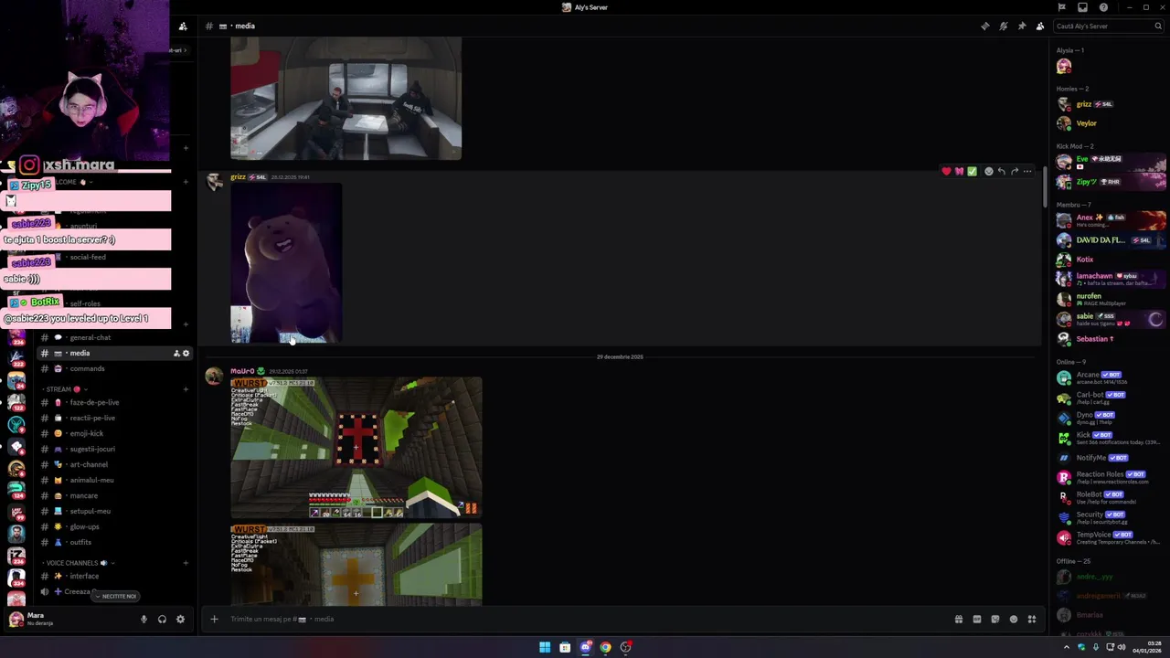The width and height of the screenshot is (1170, 658).
Task: Reply to grizz's message with reply arrow
Action: click(x=1001, y=171)
